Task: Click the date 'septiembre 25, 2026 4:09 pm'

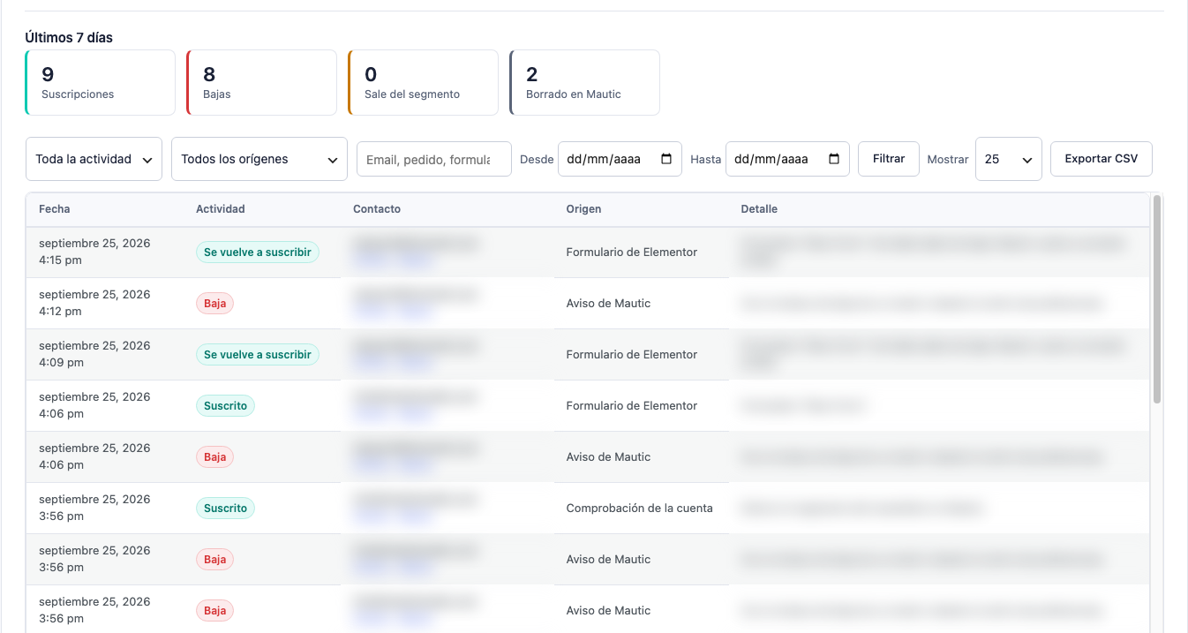Action: coord(94,354)
